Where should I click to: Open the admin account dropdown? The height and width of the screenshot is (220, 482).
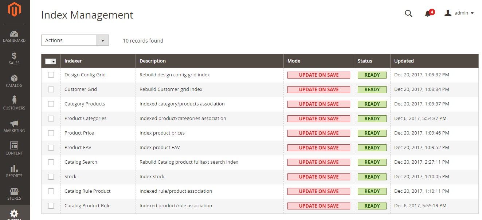point(461,13)
